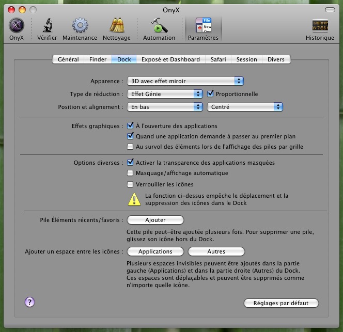Open the "En bas" position dropdown
Screen dimensions: 343x332
click(165, 107)
